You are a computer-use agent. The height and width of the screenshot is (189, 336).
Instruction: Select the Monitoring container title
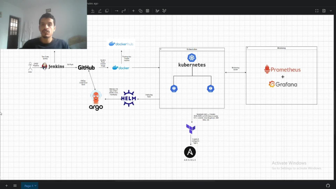281,48
